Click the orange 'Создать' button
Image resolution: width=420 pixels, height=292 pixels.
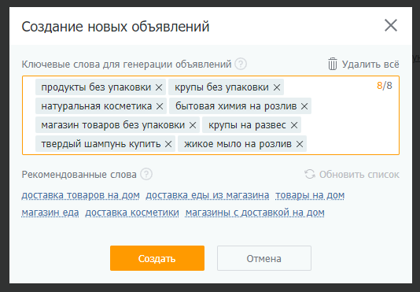pos(157,258)
